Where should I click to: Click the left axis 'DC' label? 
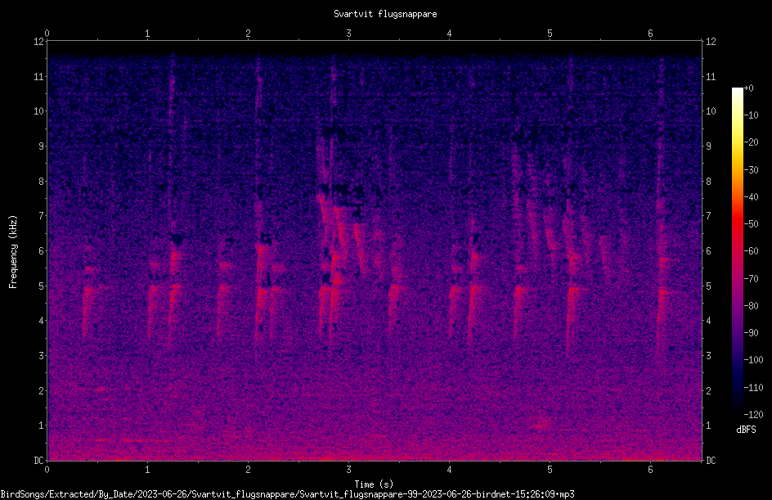[39, 460]
